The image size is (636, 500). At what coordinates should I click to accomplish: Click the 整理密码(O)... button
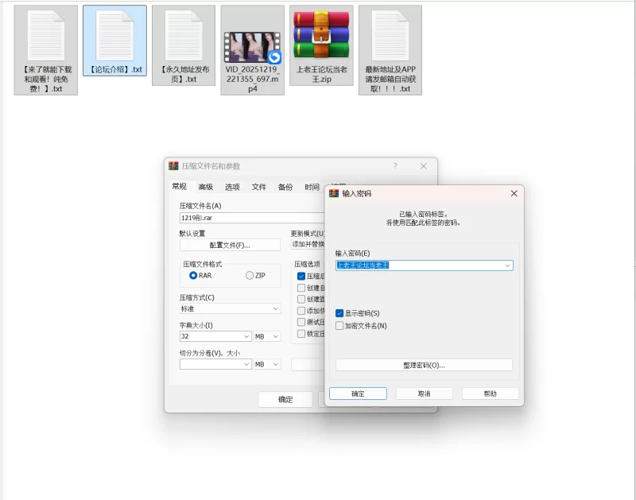point(424,365)
